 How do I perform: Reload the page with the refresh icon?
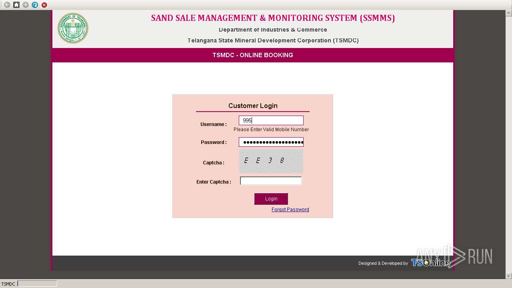pos(35,5)
